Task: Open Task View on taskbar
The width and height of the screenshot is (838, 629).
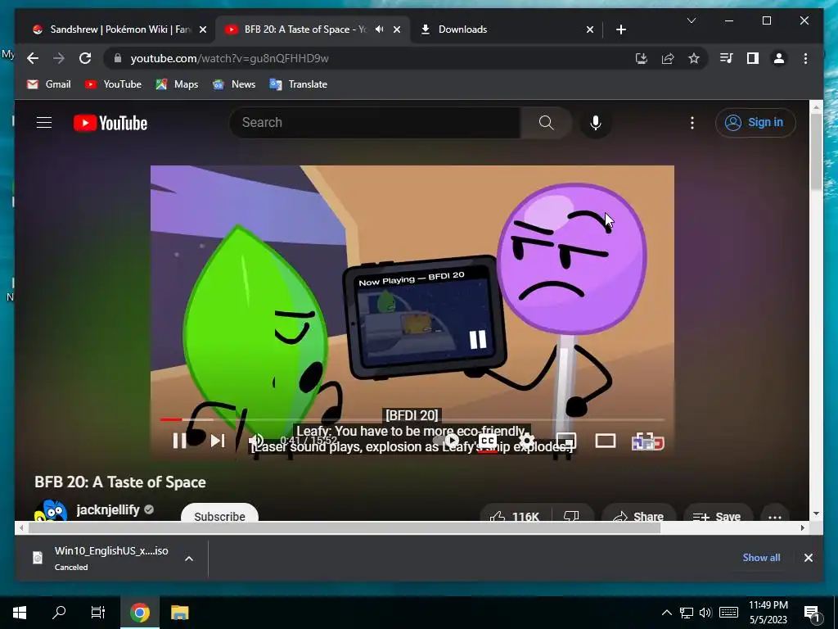Action: coord(98,613)
